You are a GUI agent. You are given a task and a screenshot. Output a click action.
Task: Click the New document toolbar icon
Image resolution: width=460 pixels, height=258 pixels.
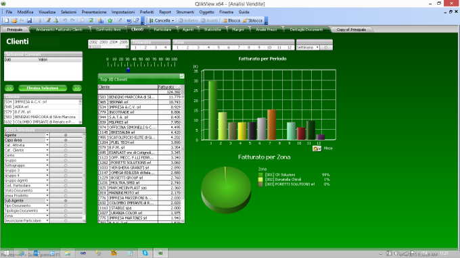point(7,20)
